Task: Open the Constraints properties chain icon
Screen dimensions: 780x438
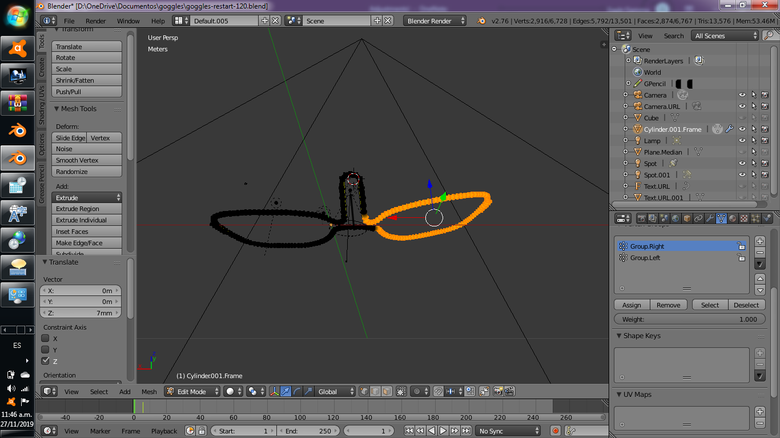Action: coord(698,218)
